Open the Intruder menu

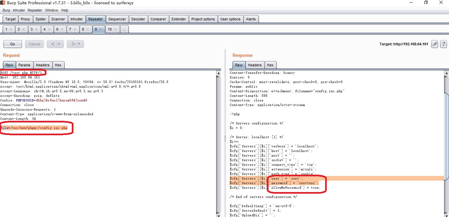point(19,10)
